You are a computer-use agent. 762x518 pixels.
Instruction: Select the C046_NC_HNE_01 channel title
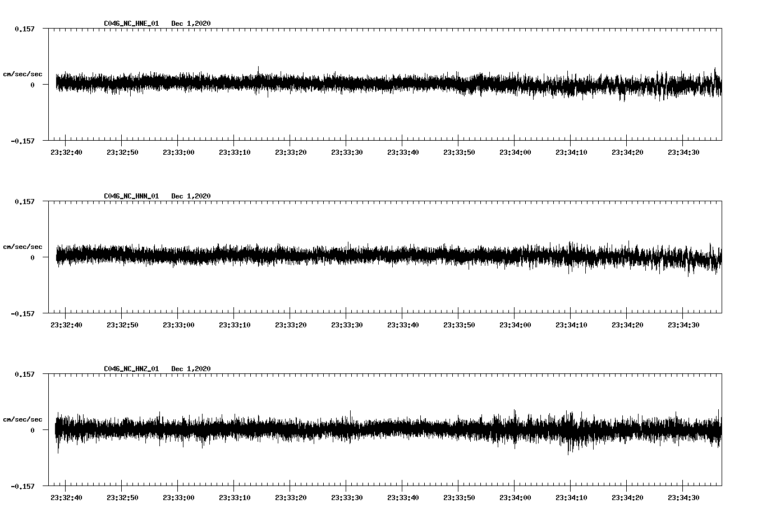pyautogui.click(x=130, y=24)
